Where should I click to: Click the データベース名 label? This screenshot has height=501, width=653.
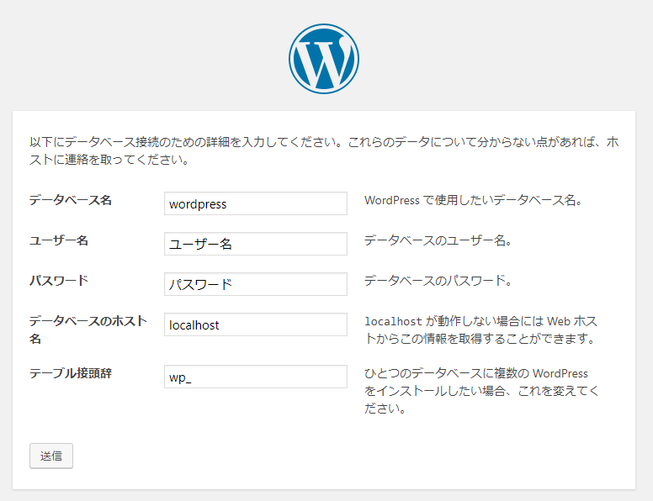point(71,200)
